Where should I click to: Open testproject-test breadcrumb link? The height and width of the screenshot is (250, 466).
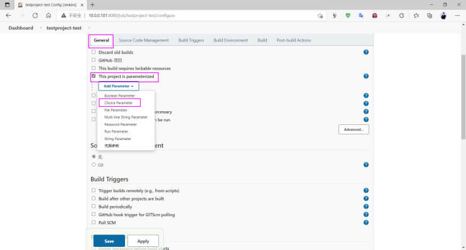pos(64,28)
